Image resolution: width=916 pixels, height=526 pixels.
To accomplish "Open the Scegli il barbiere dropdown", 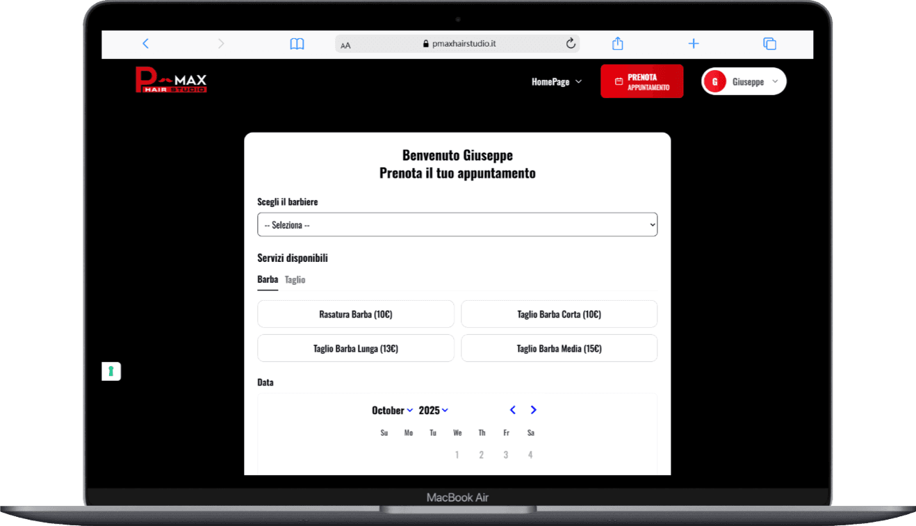I will click(x=457, y=225).
